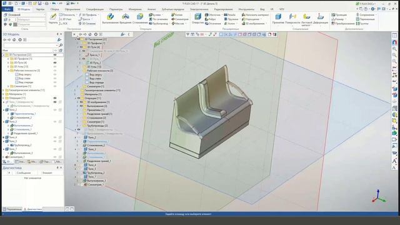Toggle Операции visibility eye in left panel

[x=55, y=98]
